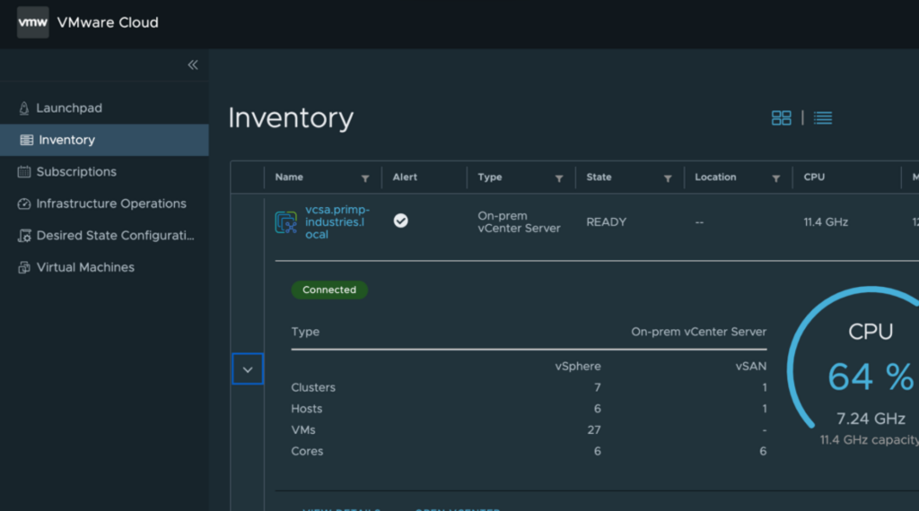
Task: Filter the Location column
Action: pos(776,178)
